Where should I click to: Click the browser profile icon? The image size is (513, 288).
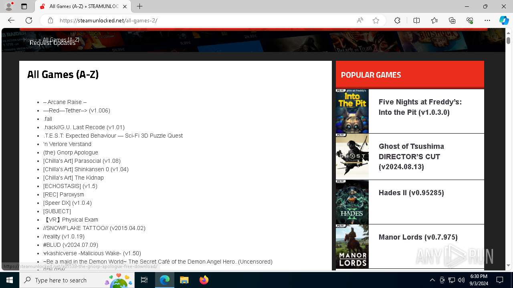tap(9, 6)
